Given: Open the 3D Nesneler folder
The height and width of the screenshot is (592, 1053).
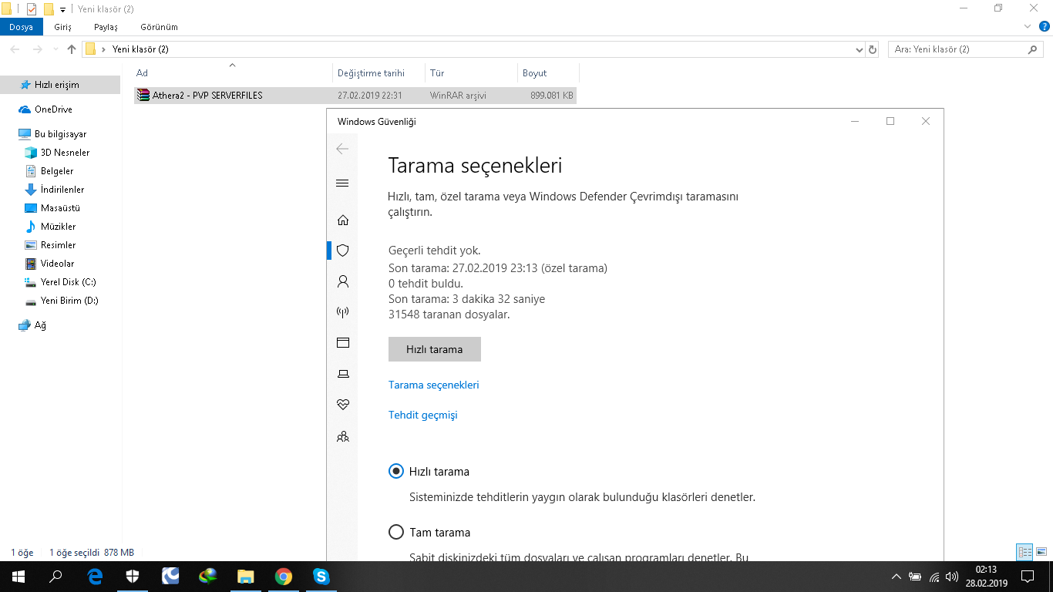Looking at the screenshot, I should [x=65, y=153].
